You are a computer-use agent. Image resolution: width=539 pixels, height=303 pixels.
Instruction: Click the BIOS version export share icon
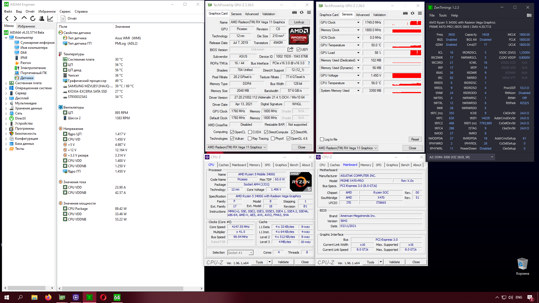tap(290, 49)
